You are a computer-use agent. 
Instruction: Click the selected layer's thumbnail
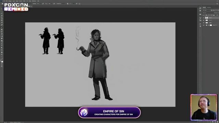coord(206,18)
